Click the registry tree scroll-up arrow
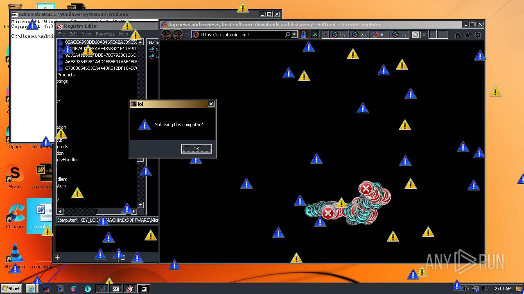The width and height of the screenshot is (524, 294). (x=140, y=42)
